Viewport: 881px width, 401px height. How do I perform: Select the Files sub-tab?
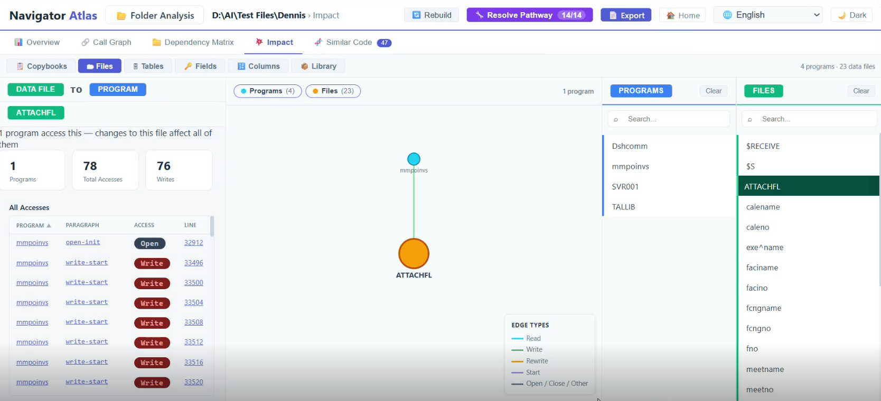pyautogui.click(x=100, y=66)
